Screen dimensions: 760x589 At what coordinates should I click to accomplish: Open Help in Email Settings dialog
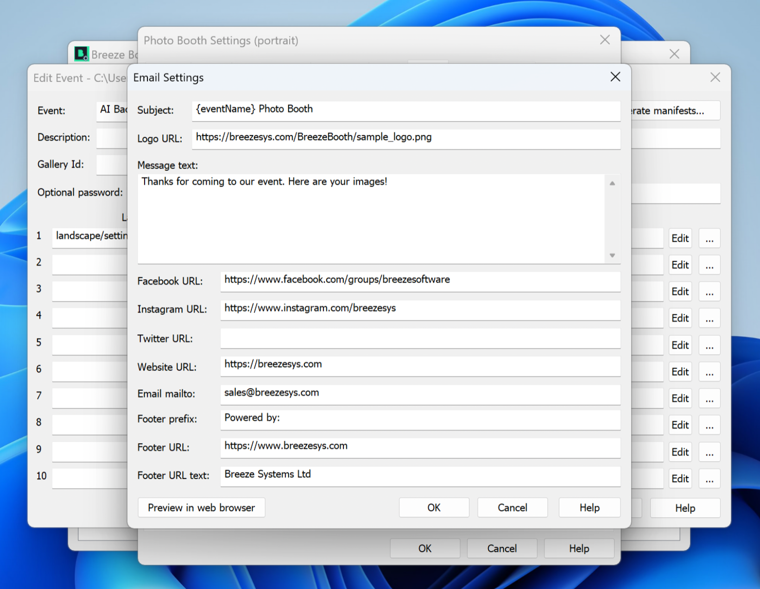pos(589,508)
